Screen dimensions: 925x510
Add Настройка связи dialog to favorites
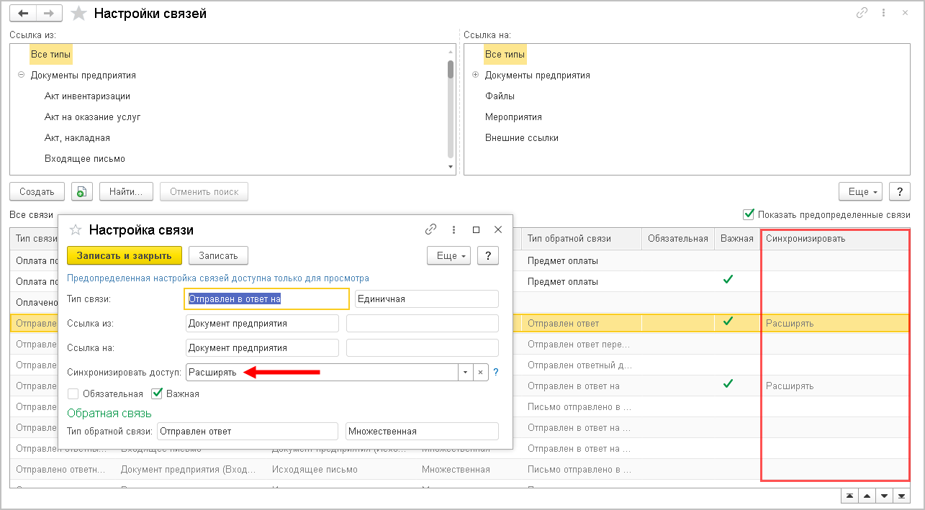(x=75, y=230)
